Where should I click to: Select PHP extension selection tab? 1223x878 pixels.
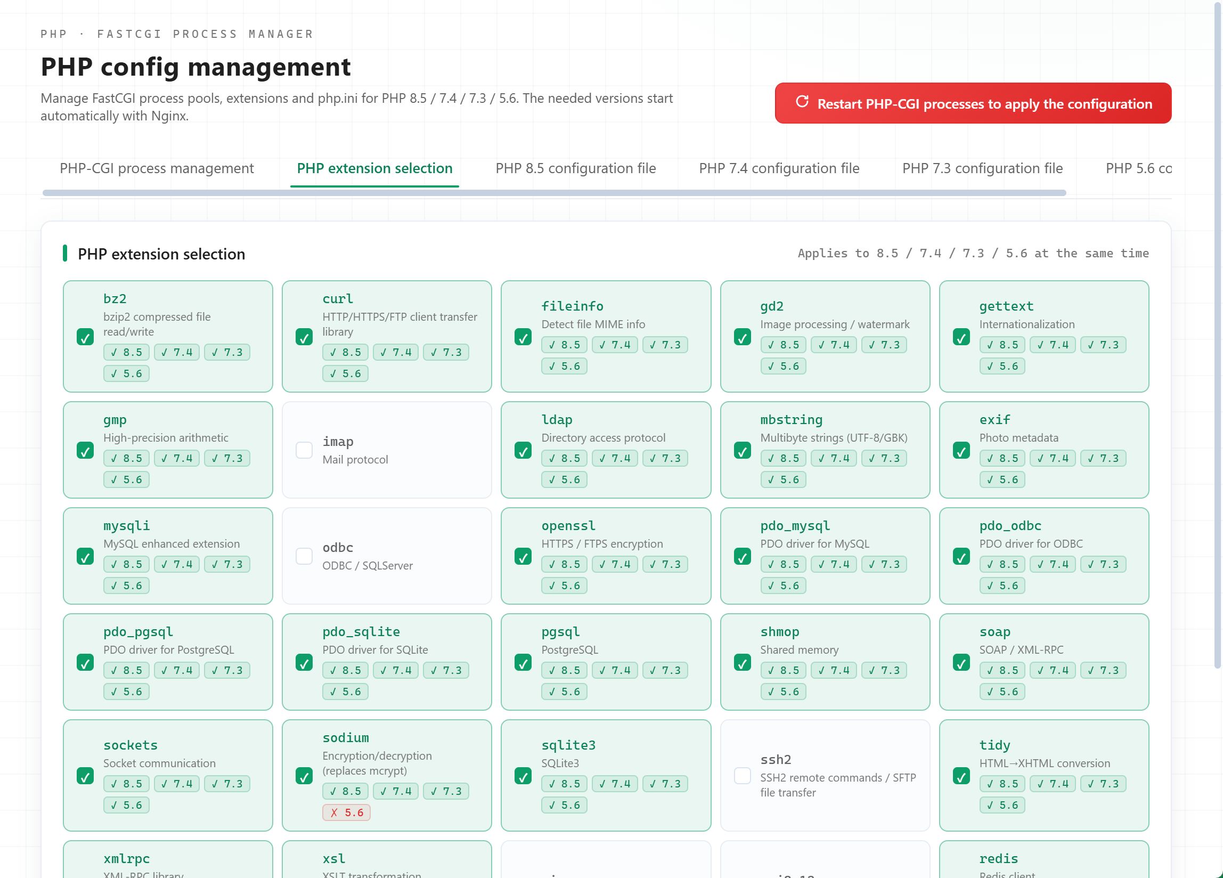[375, 168]
